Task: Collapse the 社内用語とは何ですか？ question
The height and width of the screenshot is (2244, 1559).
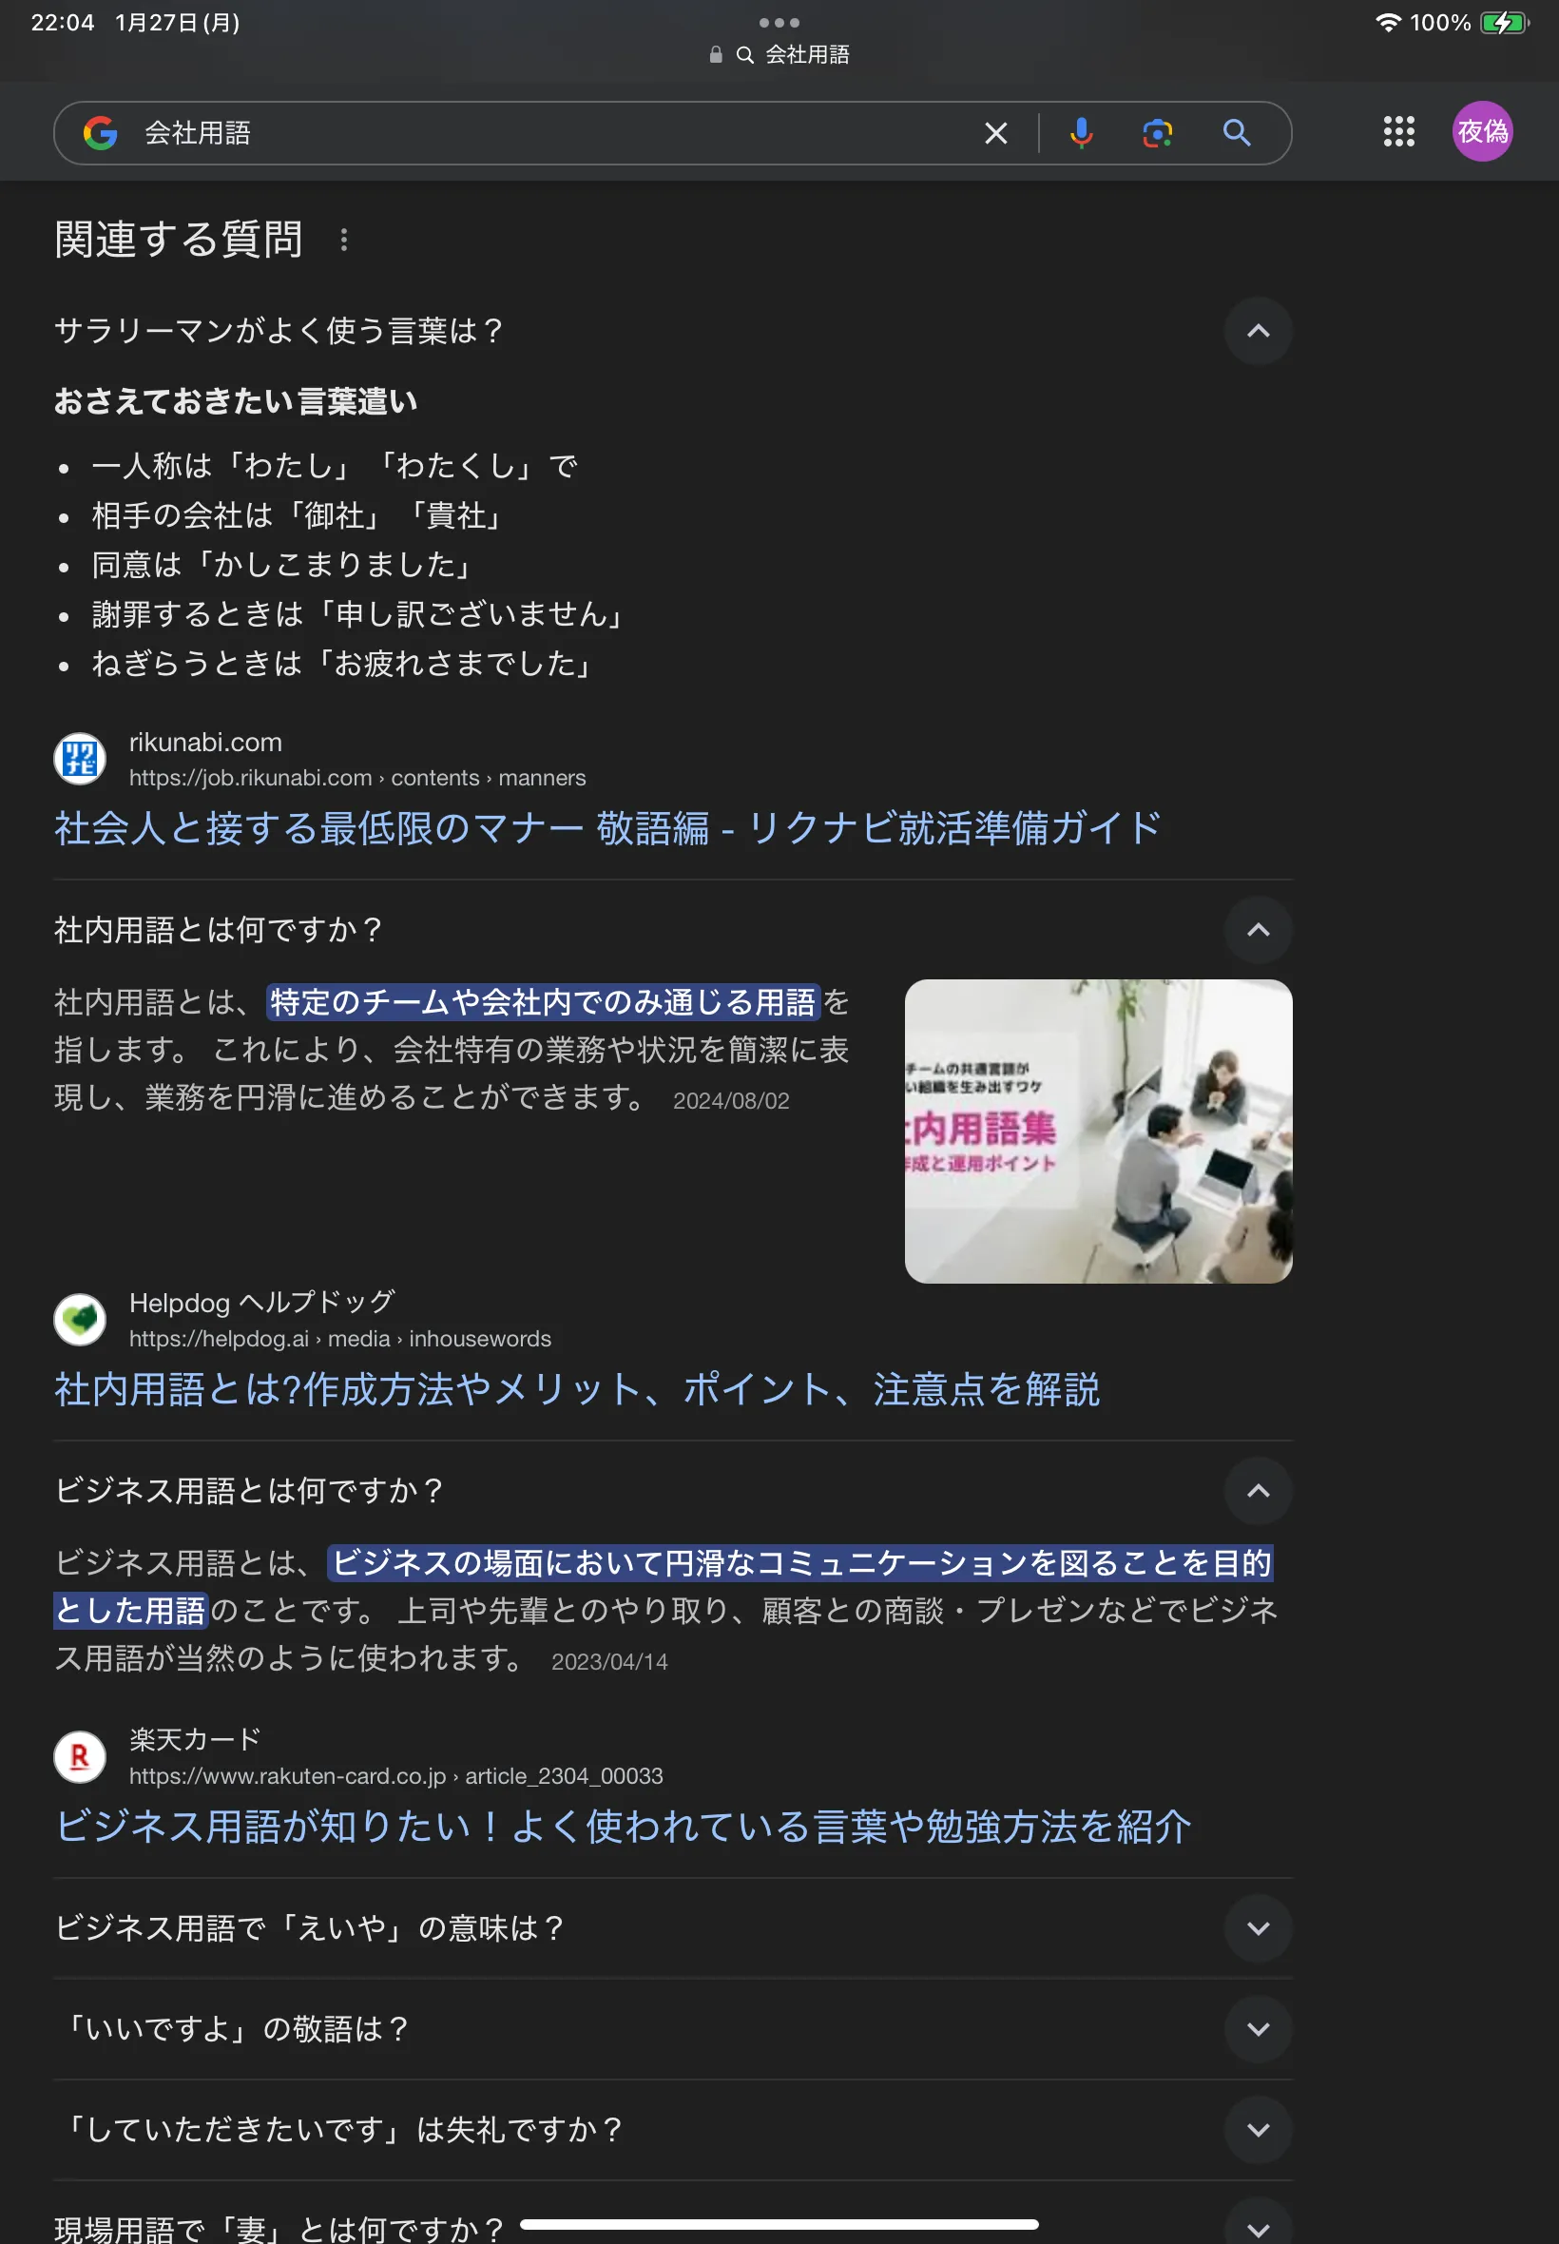Action: (x=1259, y=930)
